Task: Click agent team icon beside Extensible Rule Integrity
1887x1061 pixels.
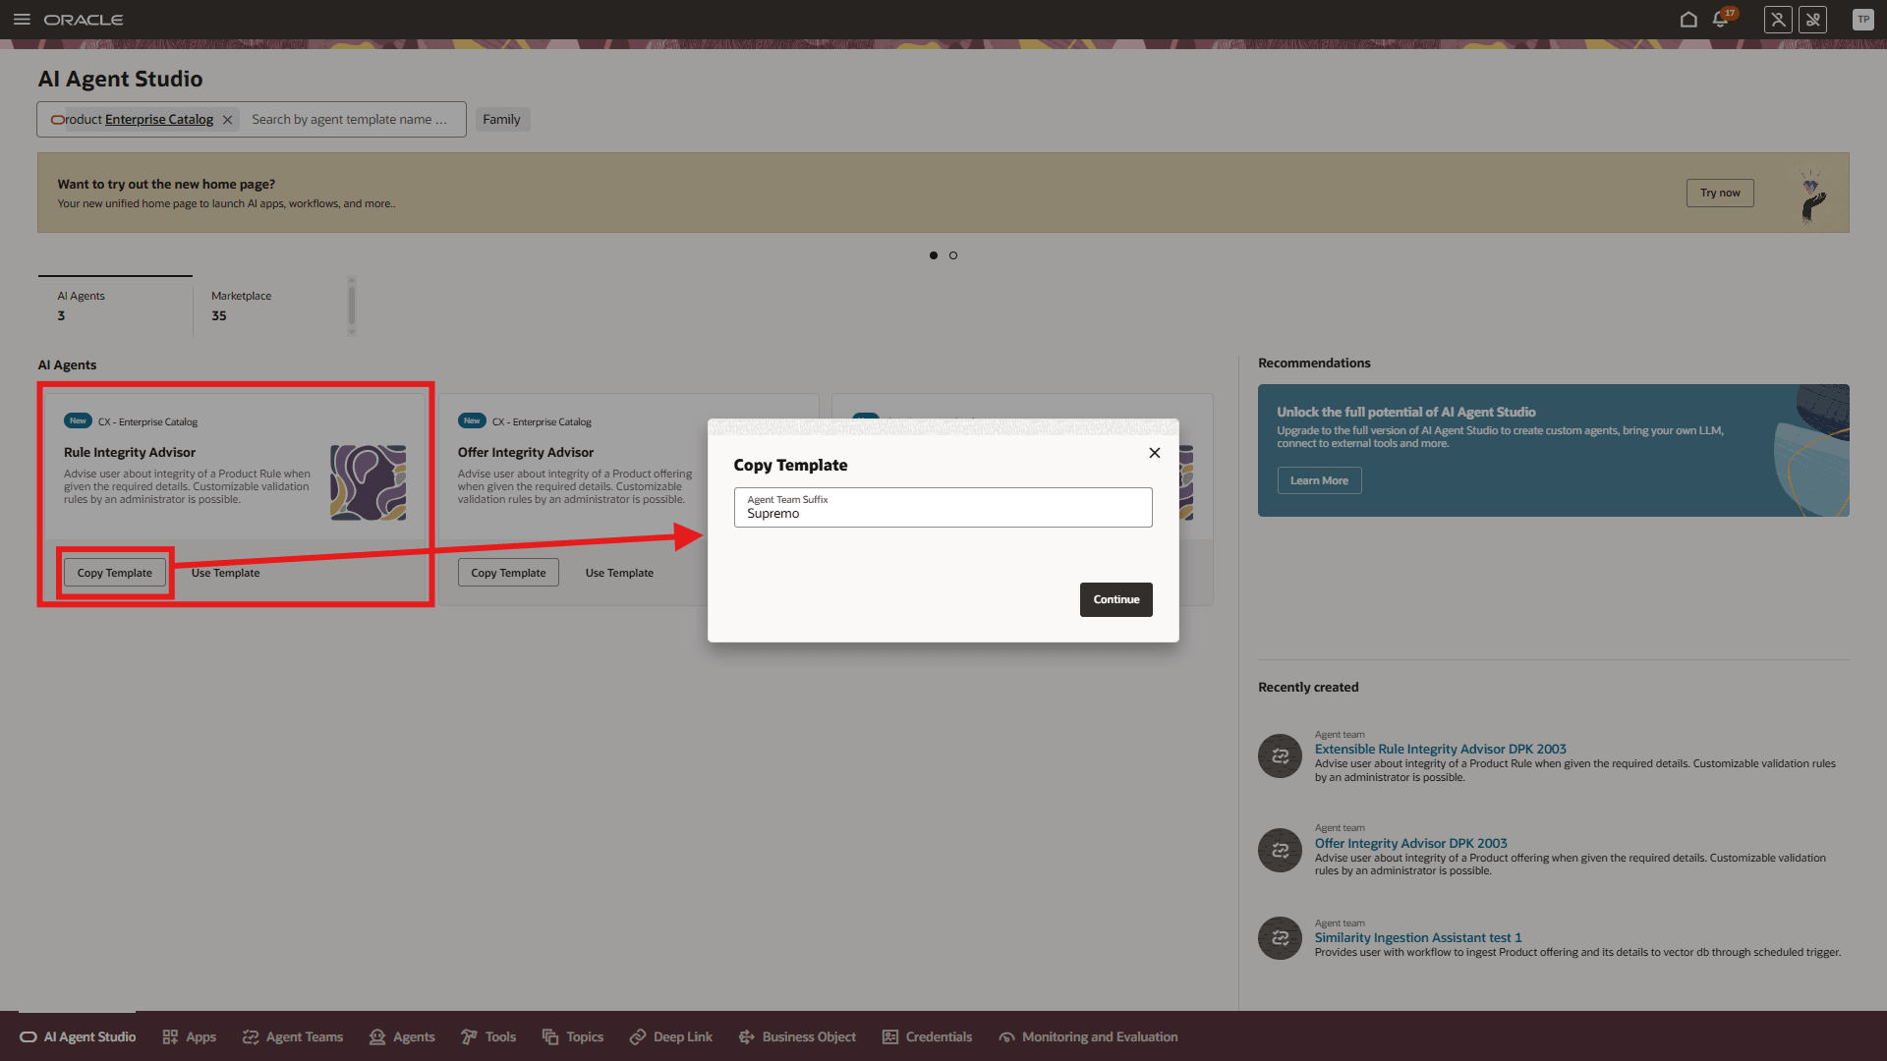Action: click(x=1281, y=756)
